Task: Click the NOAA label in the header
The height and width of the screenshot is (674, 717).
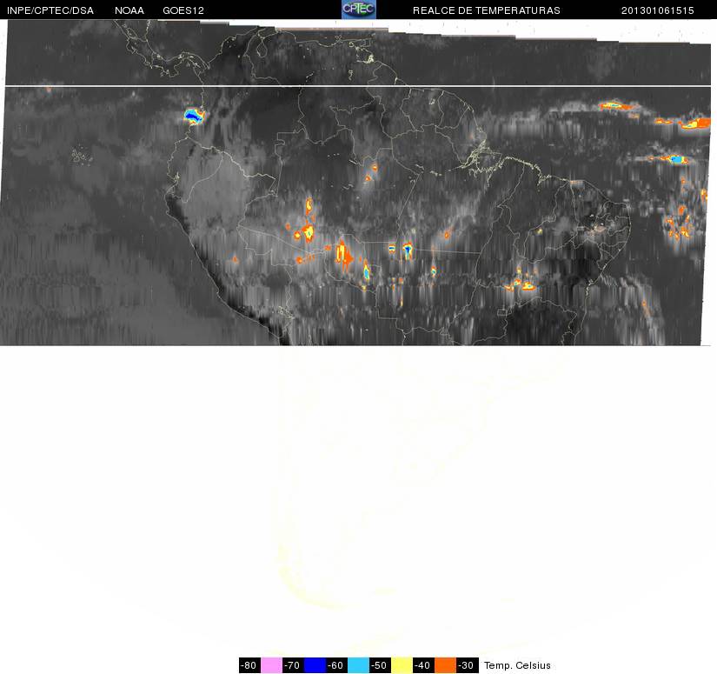Action: (x=129, y=10)
